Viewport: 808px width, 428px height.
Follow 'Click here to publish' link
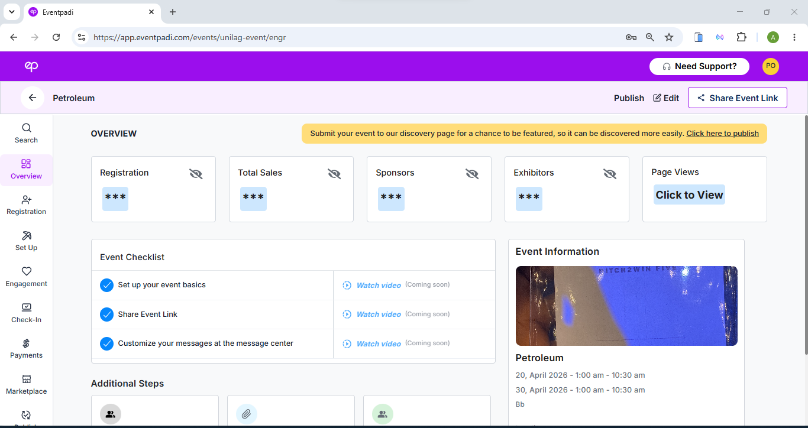click(722, 134)
